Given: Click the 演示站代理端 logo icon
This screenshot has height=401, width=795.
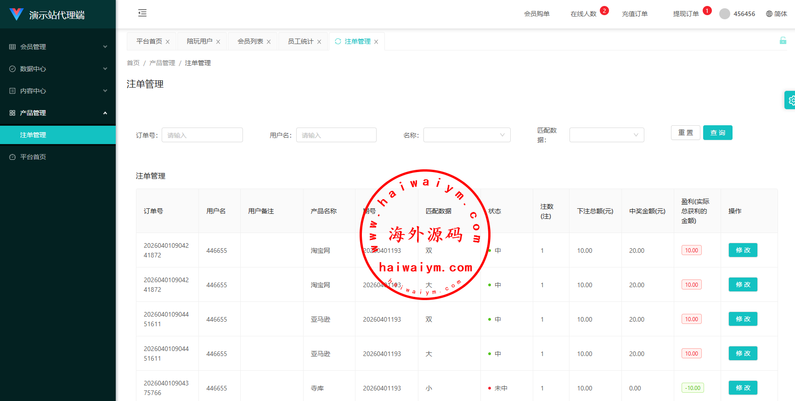Looking at the screenshot, I should (17, 14).
